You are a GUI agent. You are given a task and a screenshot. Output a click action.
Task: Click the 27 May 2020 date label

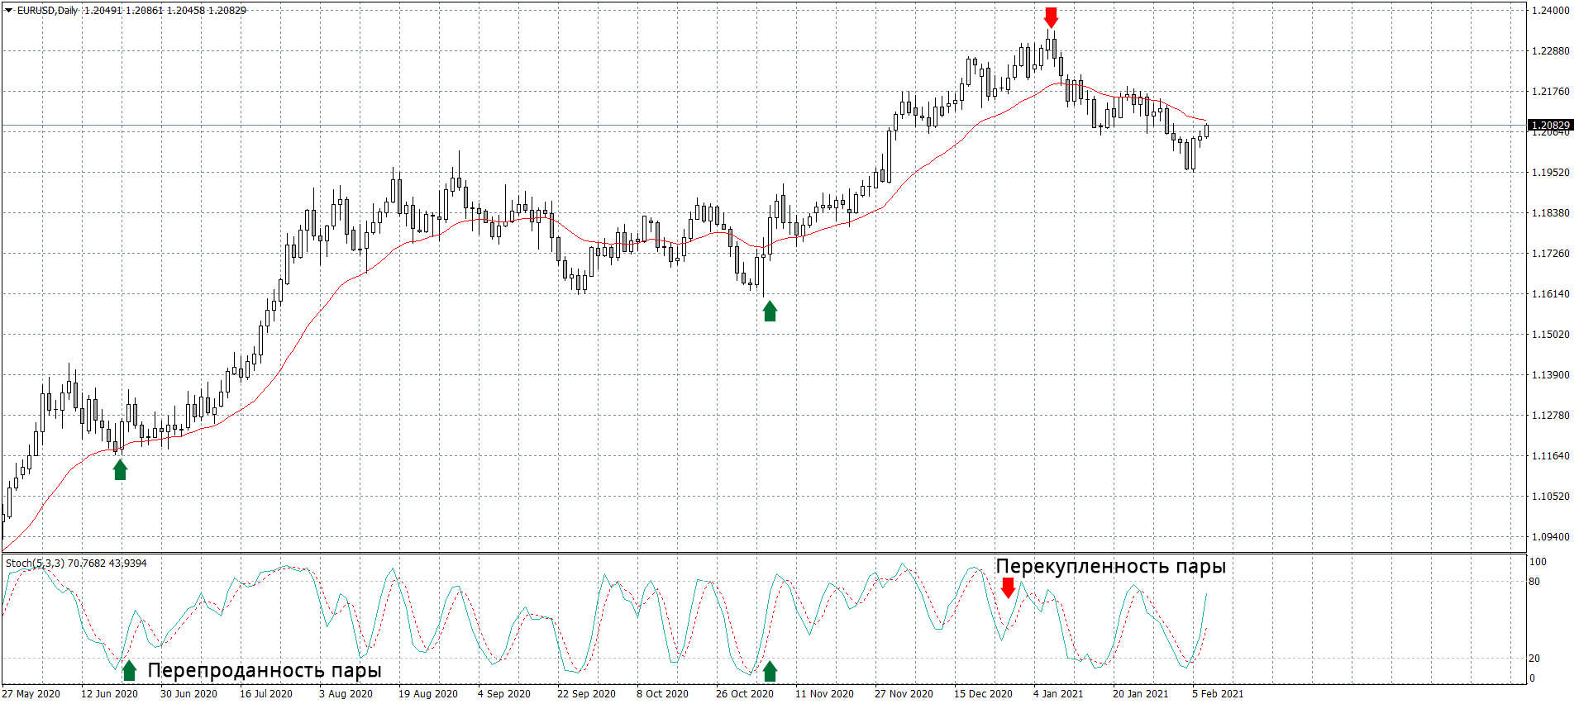[x=31, y=694]
